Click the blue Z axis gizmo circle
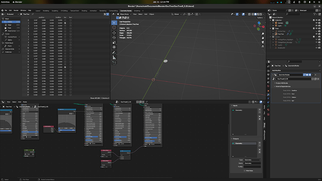 coord(259,23)
